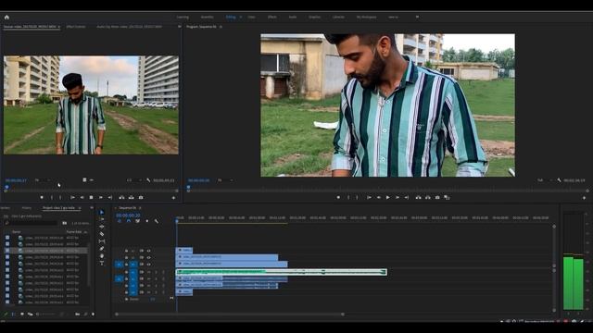The height and width of the screenshot is (333, 593).
Task: Click Extract button in Program monitor
Action: [428, 197]
